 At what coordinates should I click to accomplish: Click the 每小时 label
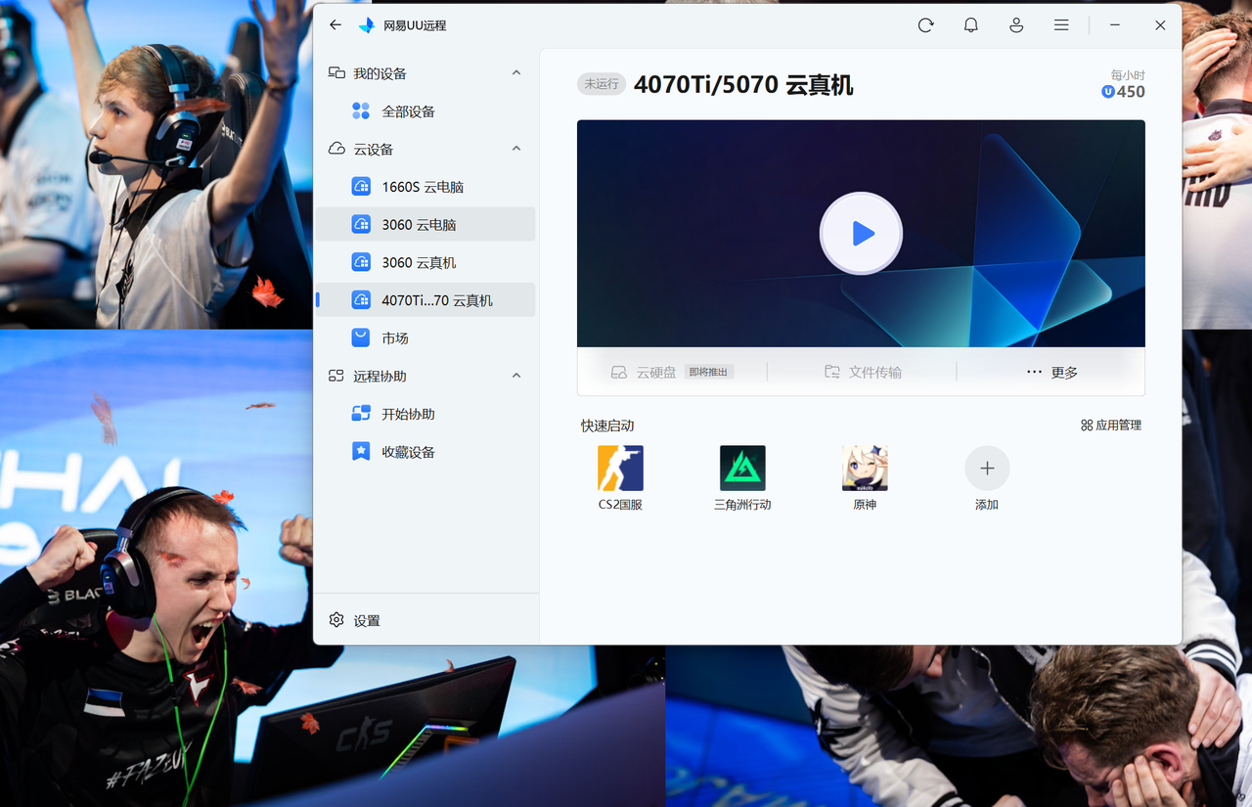click(1128, 74)
